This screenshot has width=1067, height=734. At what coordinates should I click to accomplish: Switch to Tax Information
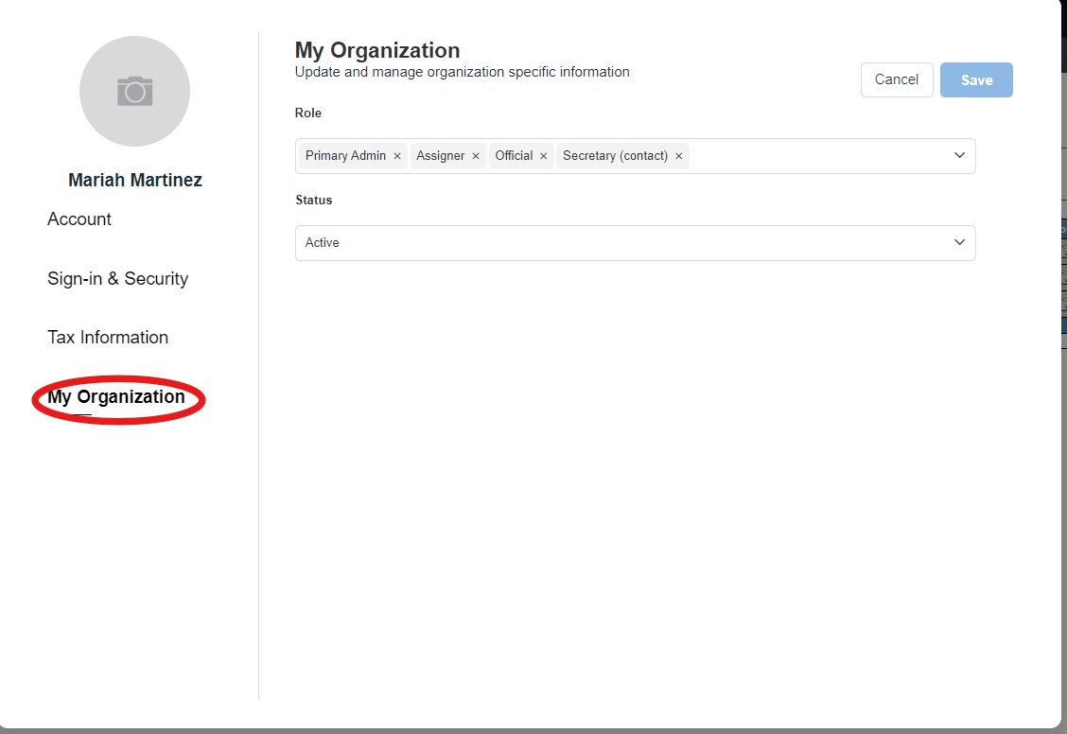tap(108, 338)
